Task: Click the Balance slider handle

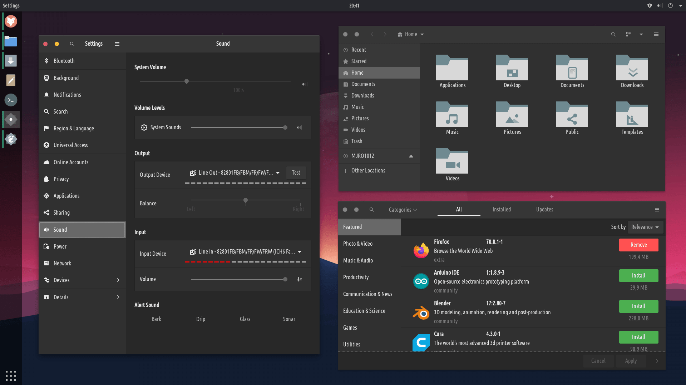Action: pyautogui.click(x=246, y=200)
